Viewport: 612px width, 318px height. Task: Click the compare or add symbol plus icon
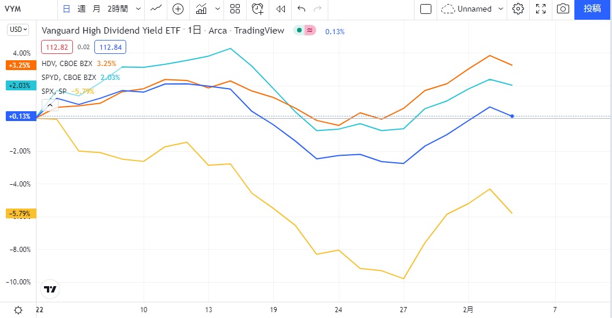178,9
